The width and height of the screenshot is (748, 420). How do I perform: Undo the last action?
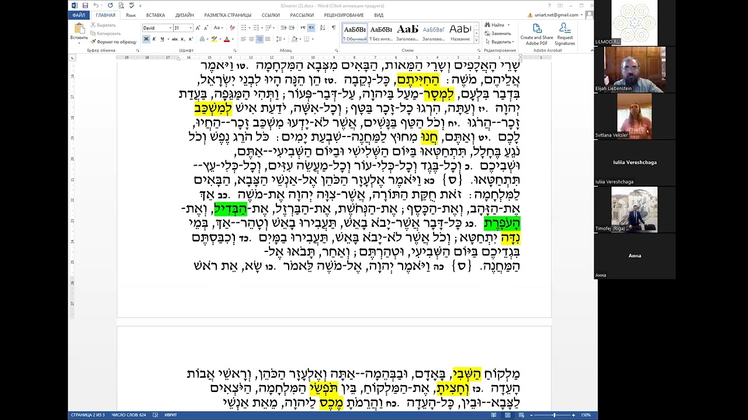click(x=96, y=6)
